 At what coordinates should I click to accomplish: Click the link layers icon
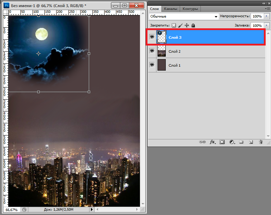point(202,142)
